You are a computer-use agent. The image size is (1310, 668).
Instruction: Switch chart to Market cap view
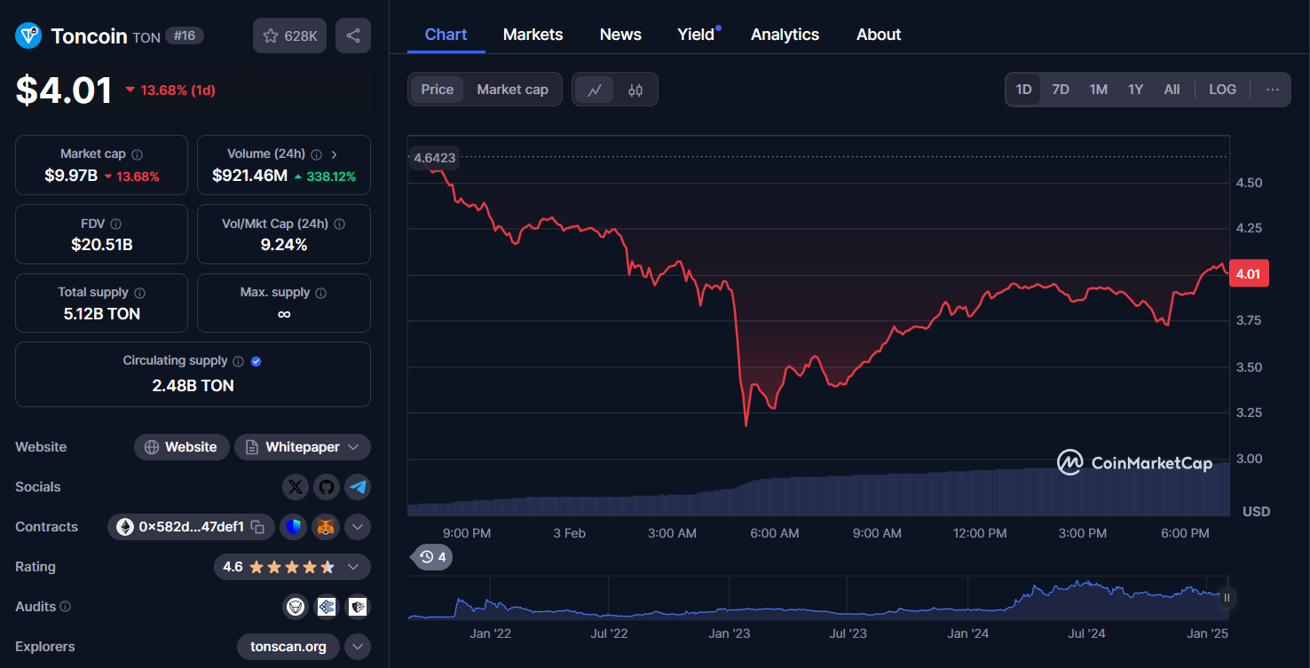click(512, 89)
